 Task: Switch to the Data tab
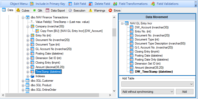[x=8, y=10]
